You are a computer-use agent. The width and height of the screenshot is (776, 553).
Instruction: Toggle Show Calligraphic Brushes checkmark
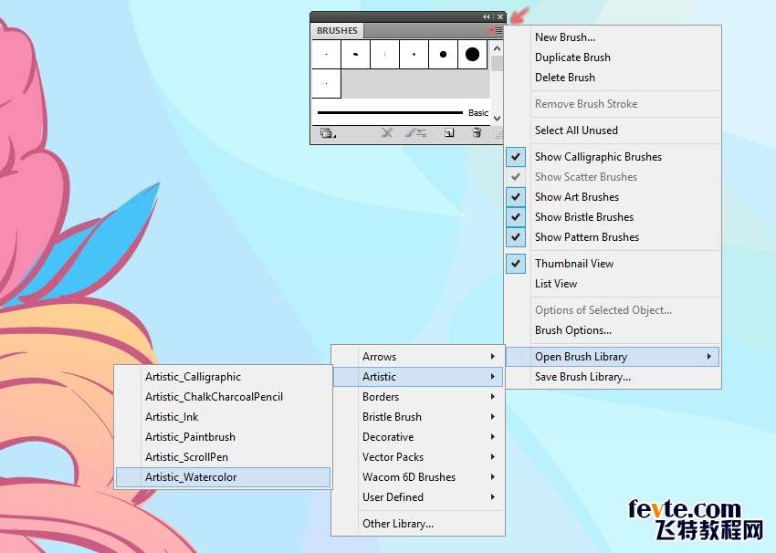pyautogui.click(x=517, y=157)
